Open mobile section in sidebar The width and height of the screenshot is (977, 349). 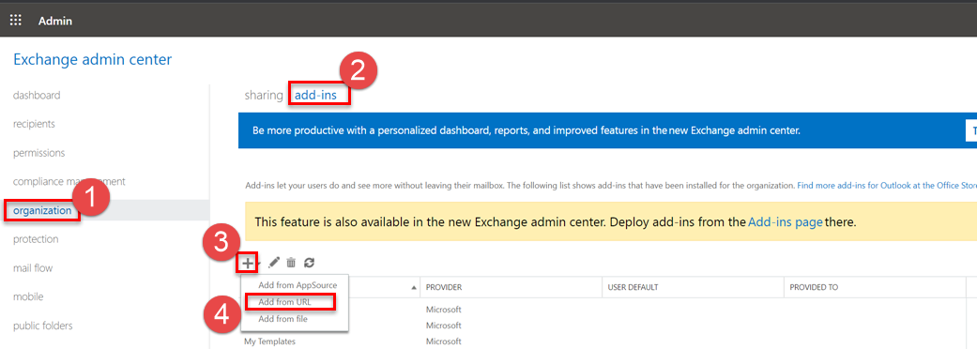pyautogui.click(x=28, y=296)
